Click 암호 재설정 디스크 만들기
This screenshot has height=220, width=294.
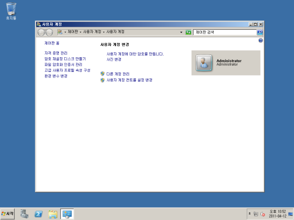(65, 59)
